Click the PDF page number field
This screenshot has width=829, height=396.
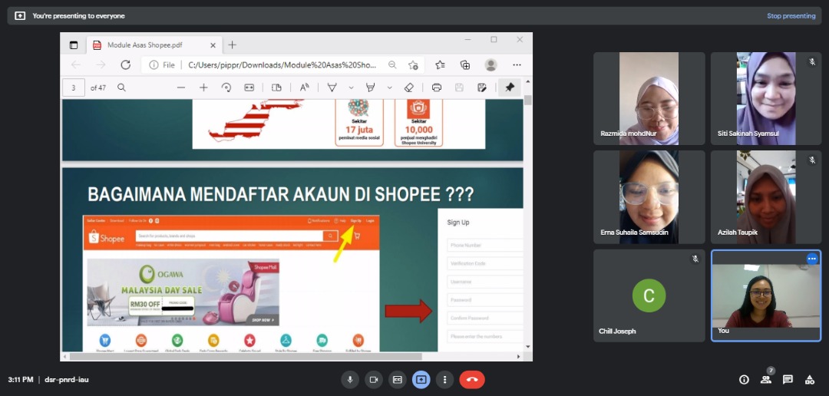pyautogui.click(x=74, y=87)
